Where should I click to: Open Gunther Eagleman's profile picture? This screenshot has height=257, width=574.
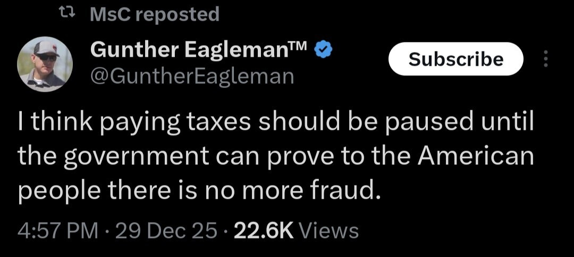tap(46, 64)
